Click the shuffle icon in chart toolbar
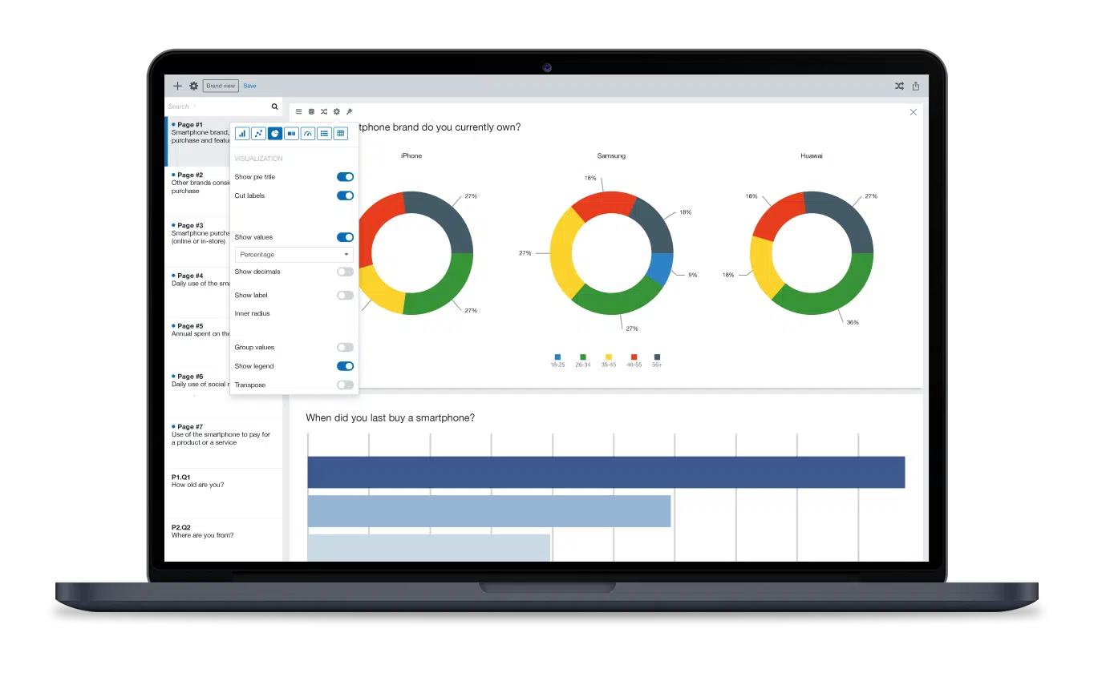 324,111
